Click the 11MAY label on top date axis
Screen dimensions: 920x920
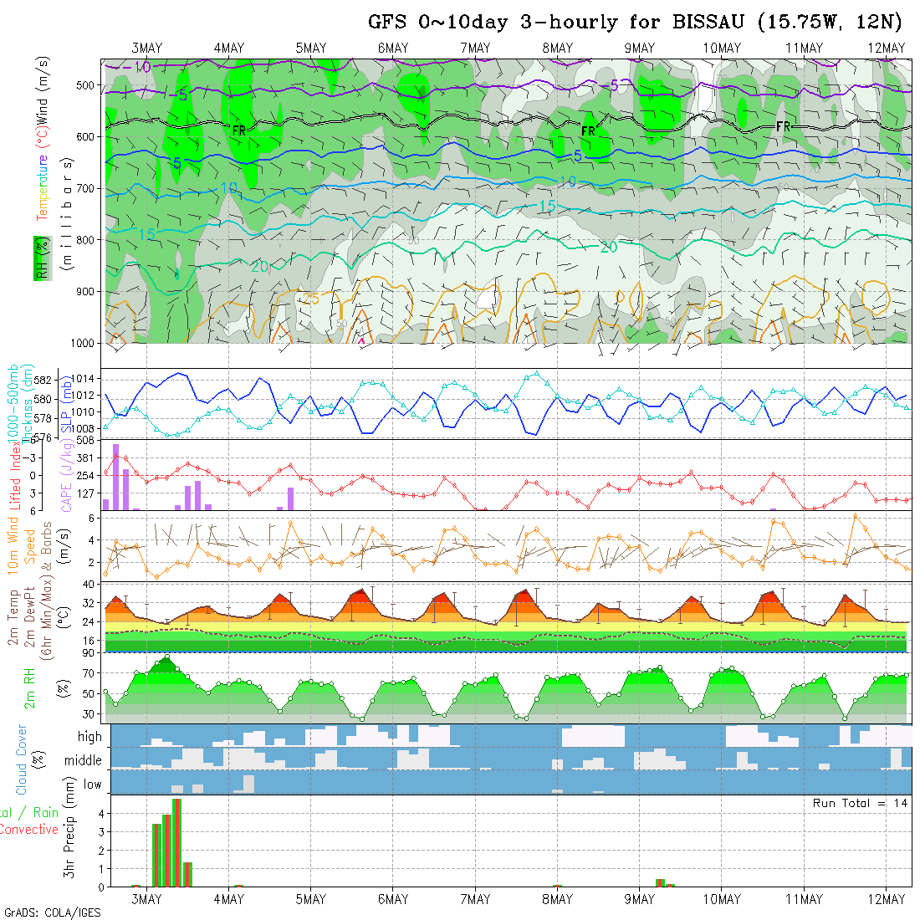tap(804, 49)
